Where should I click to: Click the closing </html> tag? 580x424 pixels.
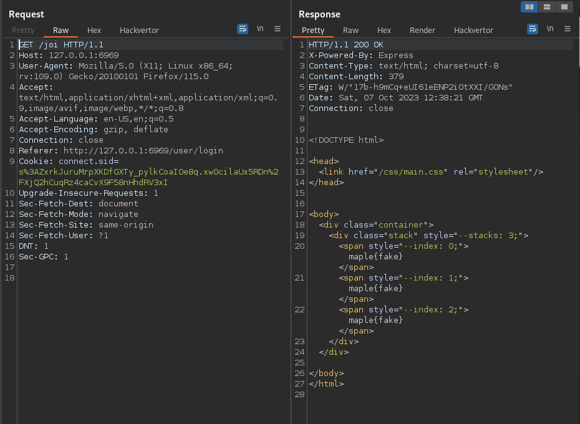point(326,384)
